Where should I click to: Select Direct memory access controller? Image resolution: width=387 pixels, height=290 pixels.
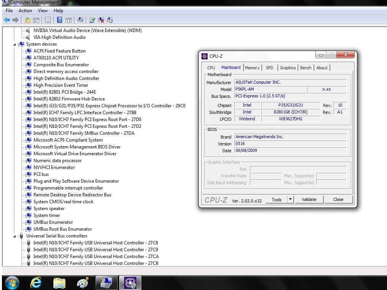(x=66, y=72)
